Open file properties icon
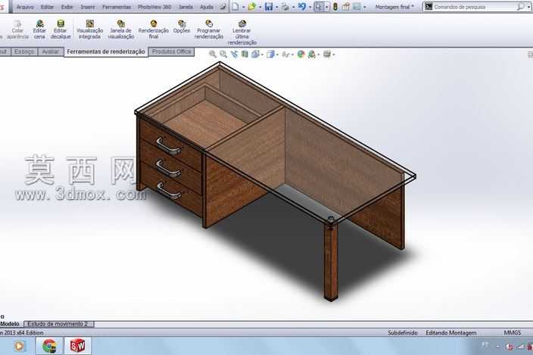The width and height of the screenshot is (533, 355). [346, 7]
